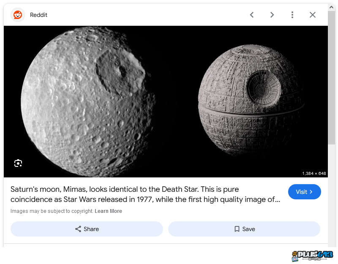Viewport: 338px width, 264px height.
Task: Open the Learn More copyright link
Action: (108, 211)
